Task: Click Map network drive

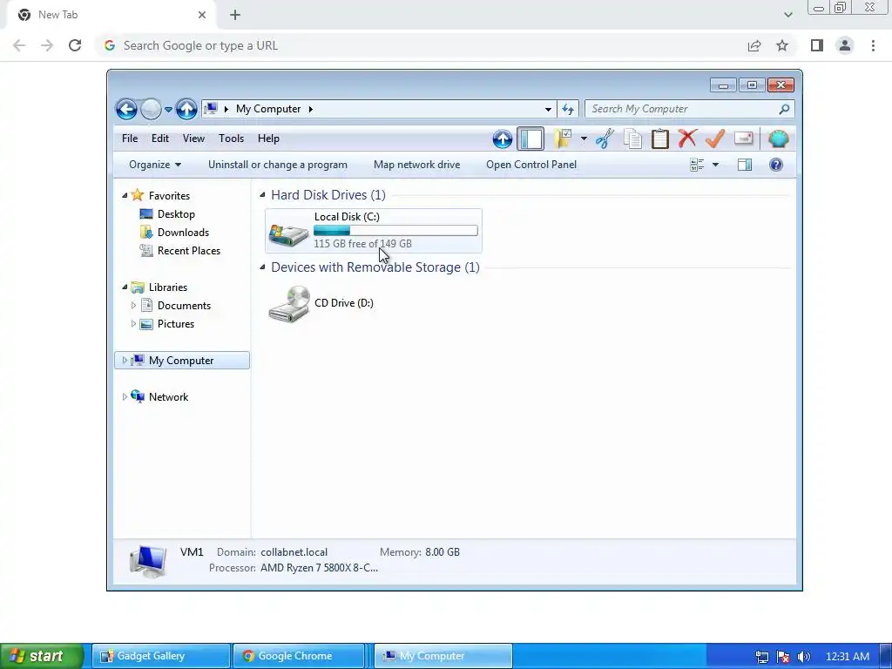Action: tap(416, 165)
